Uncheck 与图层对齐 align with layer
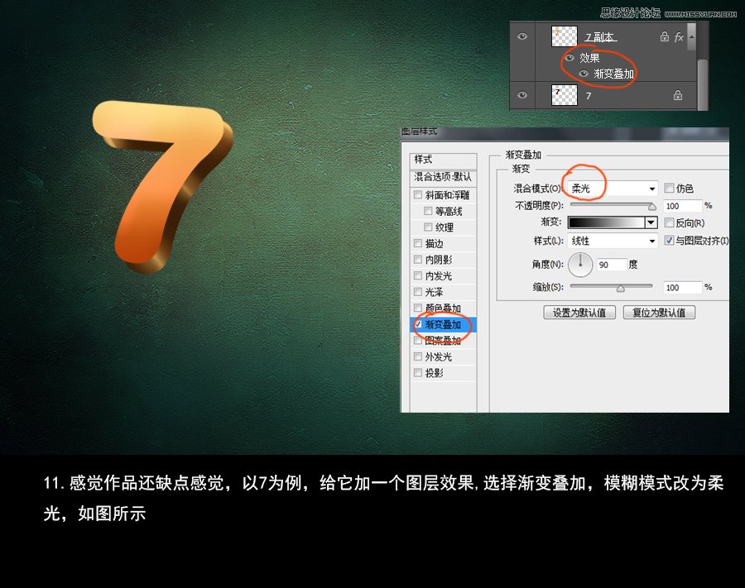Viewport: 745px width, 588px height. tap(669, 240)
